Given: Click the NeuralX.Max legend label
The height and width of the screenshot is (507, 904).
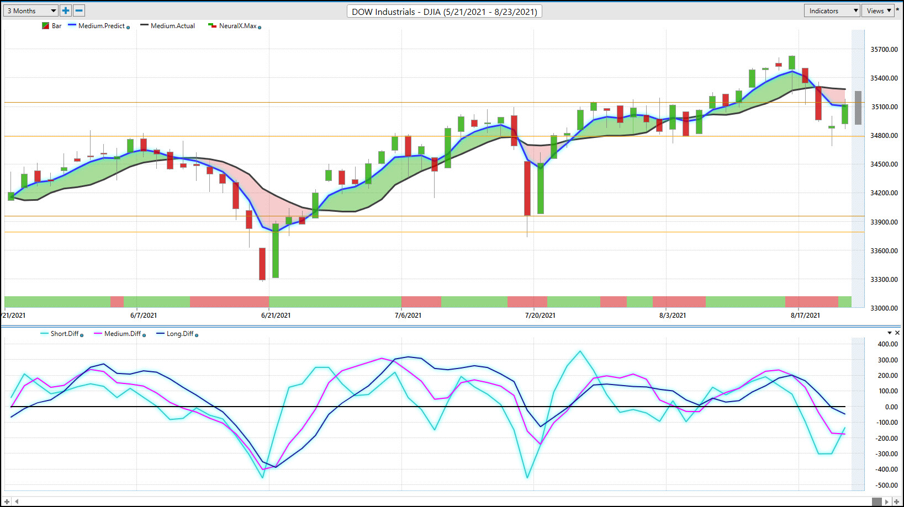Looking at the screenshot, I should [x=238, y=26].
